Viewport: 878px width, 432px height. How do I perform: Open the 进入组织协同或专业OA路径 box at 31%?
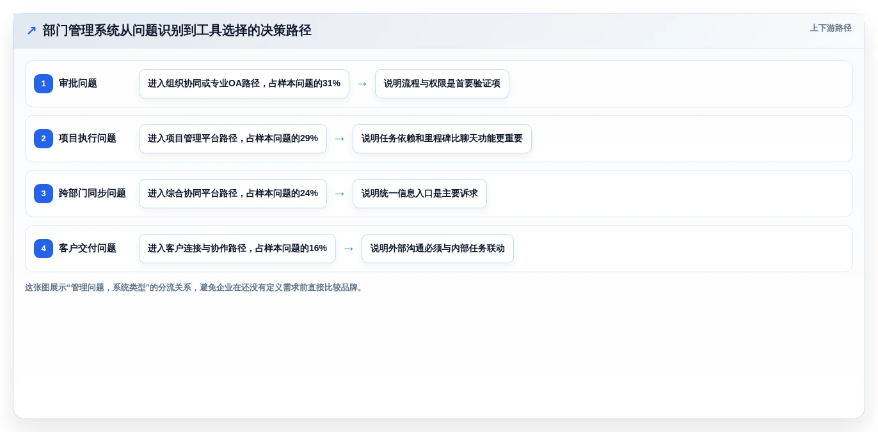244,84
